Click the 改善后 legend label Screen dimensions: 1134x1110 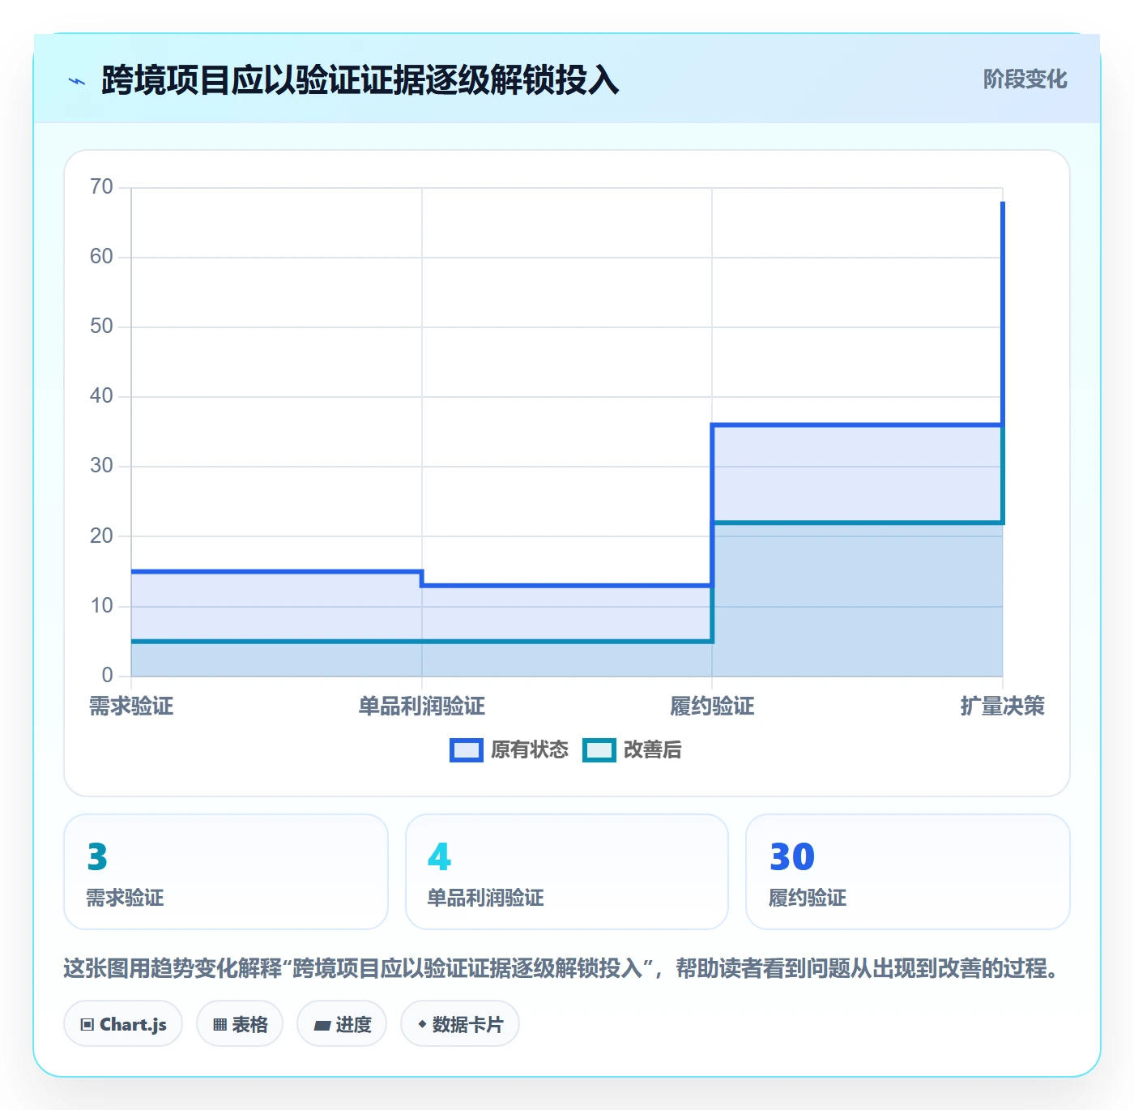652,750
